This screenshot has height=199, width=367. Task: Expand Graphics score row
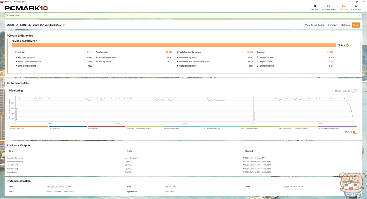258,57
